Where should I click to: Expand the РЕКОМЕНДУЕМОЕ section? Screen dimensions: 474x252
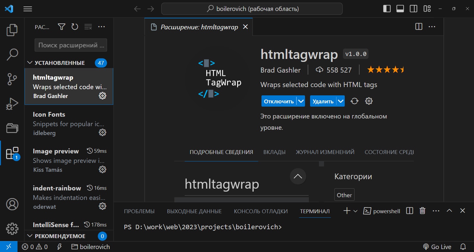[x=69, y=236]
